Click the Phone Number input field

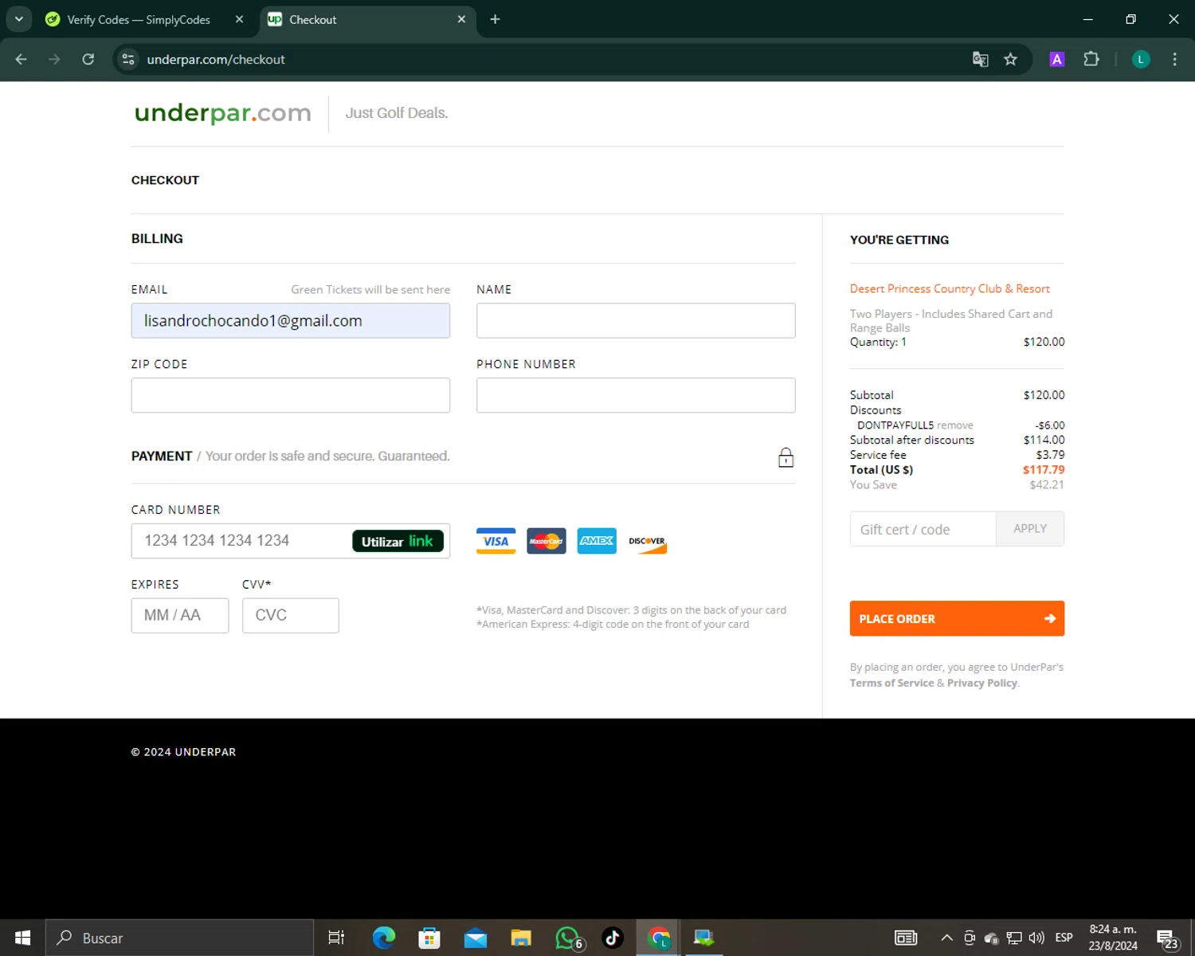point(636,395)
